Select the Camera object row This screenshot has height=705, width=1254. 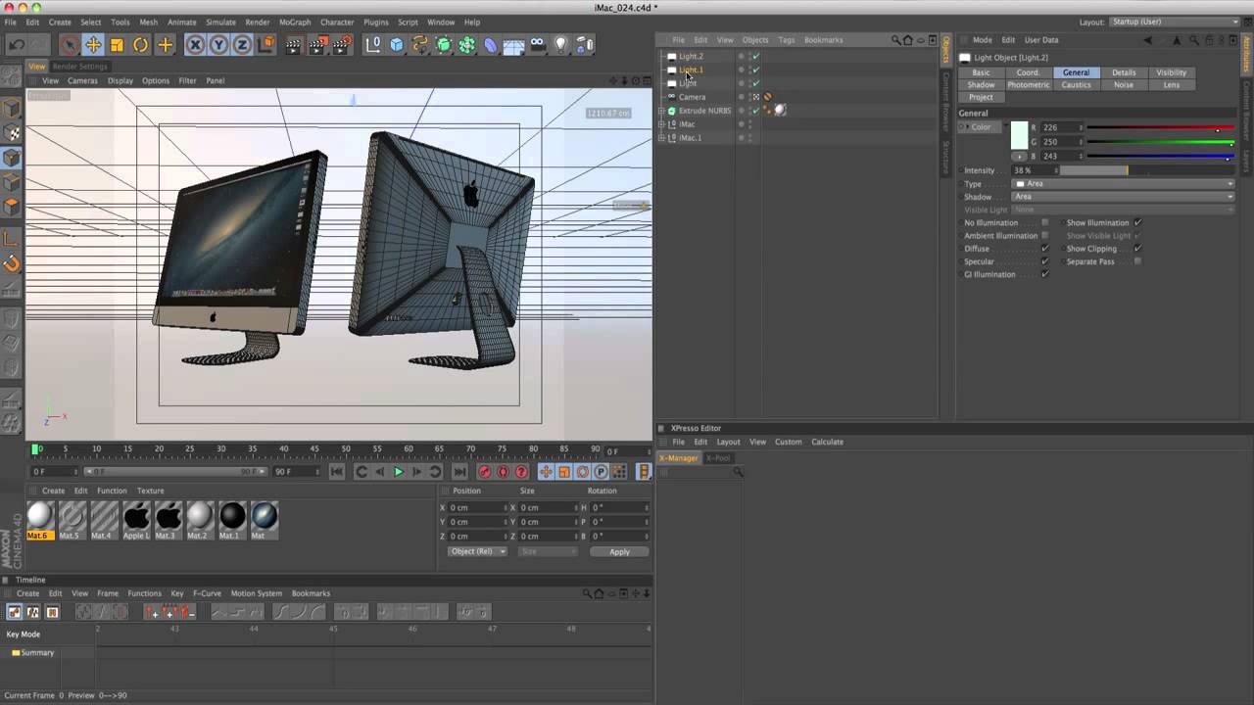coord(692,97)
